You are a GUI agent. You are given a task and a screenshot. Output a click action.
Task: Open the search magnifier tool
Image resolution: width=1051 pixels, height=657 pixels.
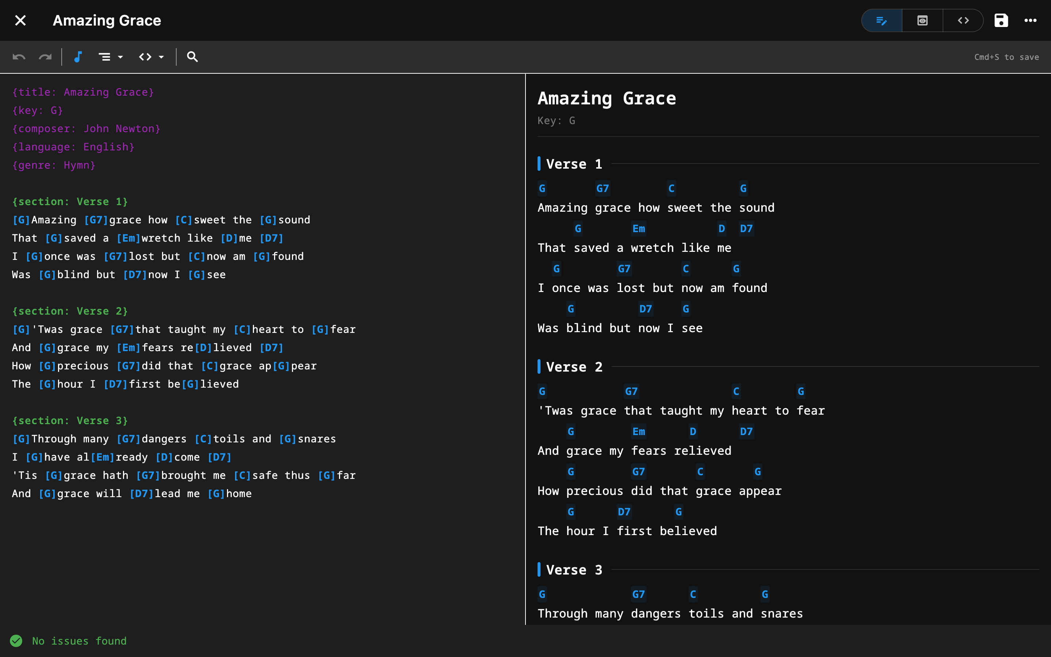(192, 57)
